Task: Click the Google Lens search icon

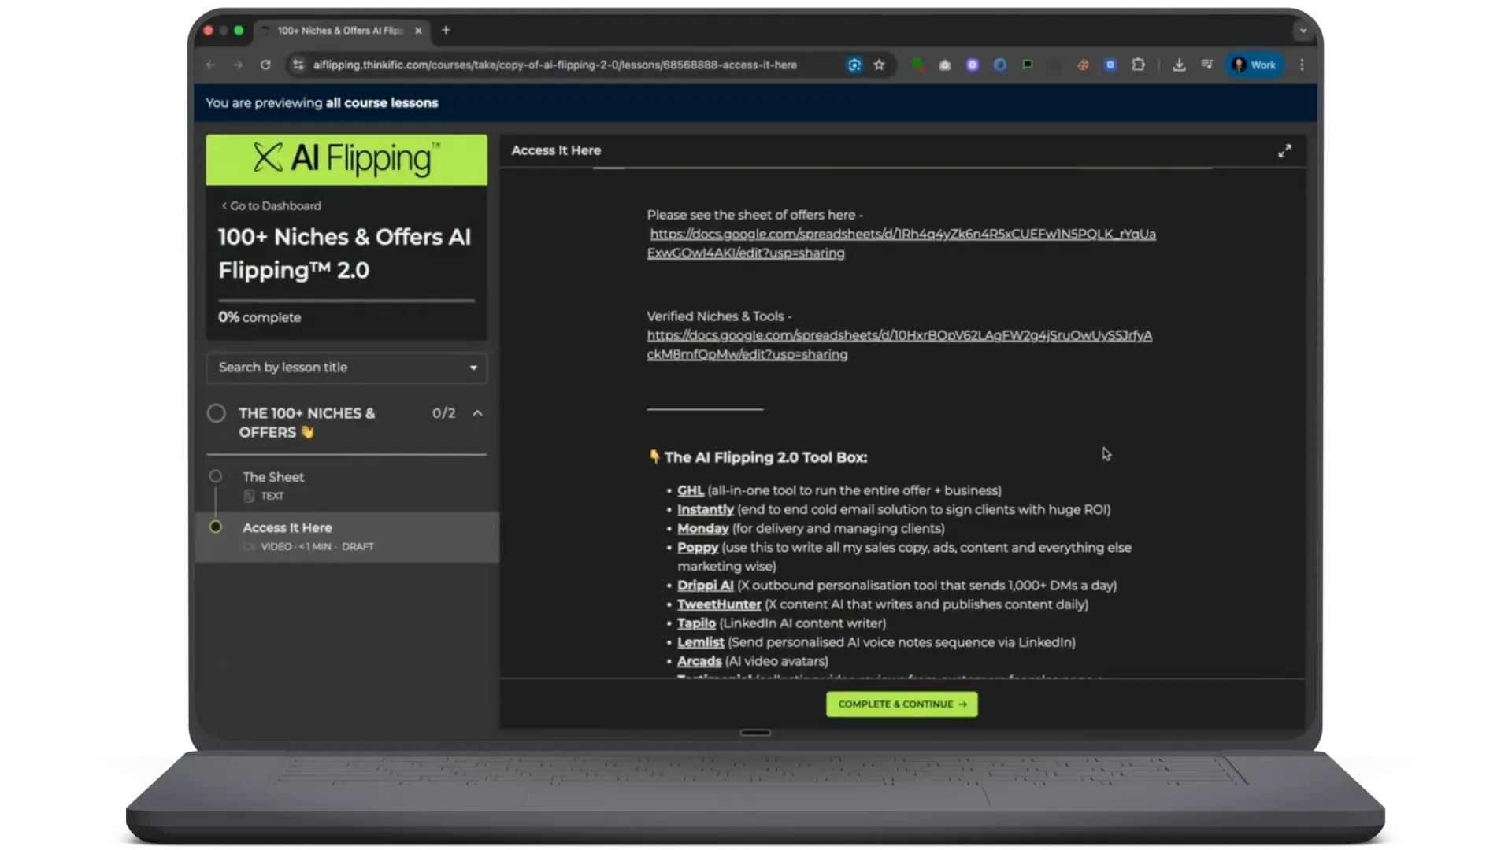Action: (854, 65)
